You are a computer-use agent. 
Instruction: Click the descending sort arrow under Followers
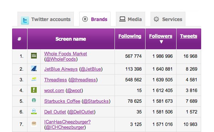point(161,42)
